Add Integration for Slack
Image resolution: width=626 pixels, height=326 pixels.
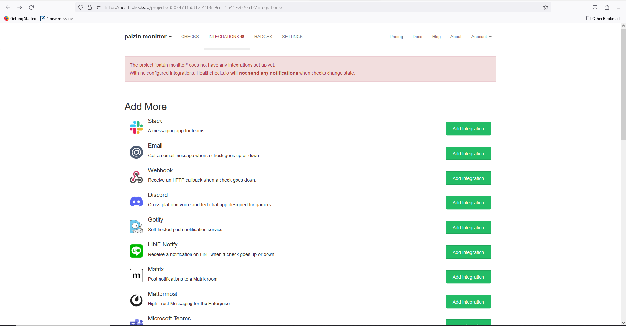click(x=468, y=128)
